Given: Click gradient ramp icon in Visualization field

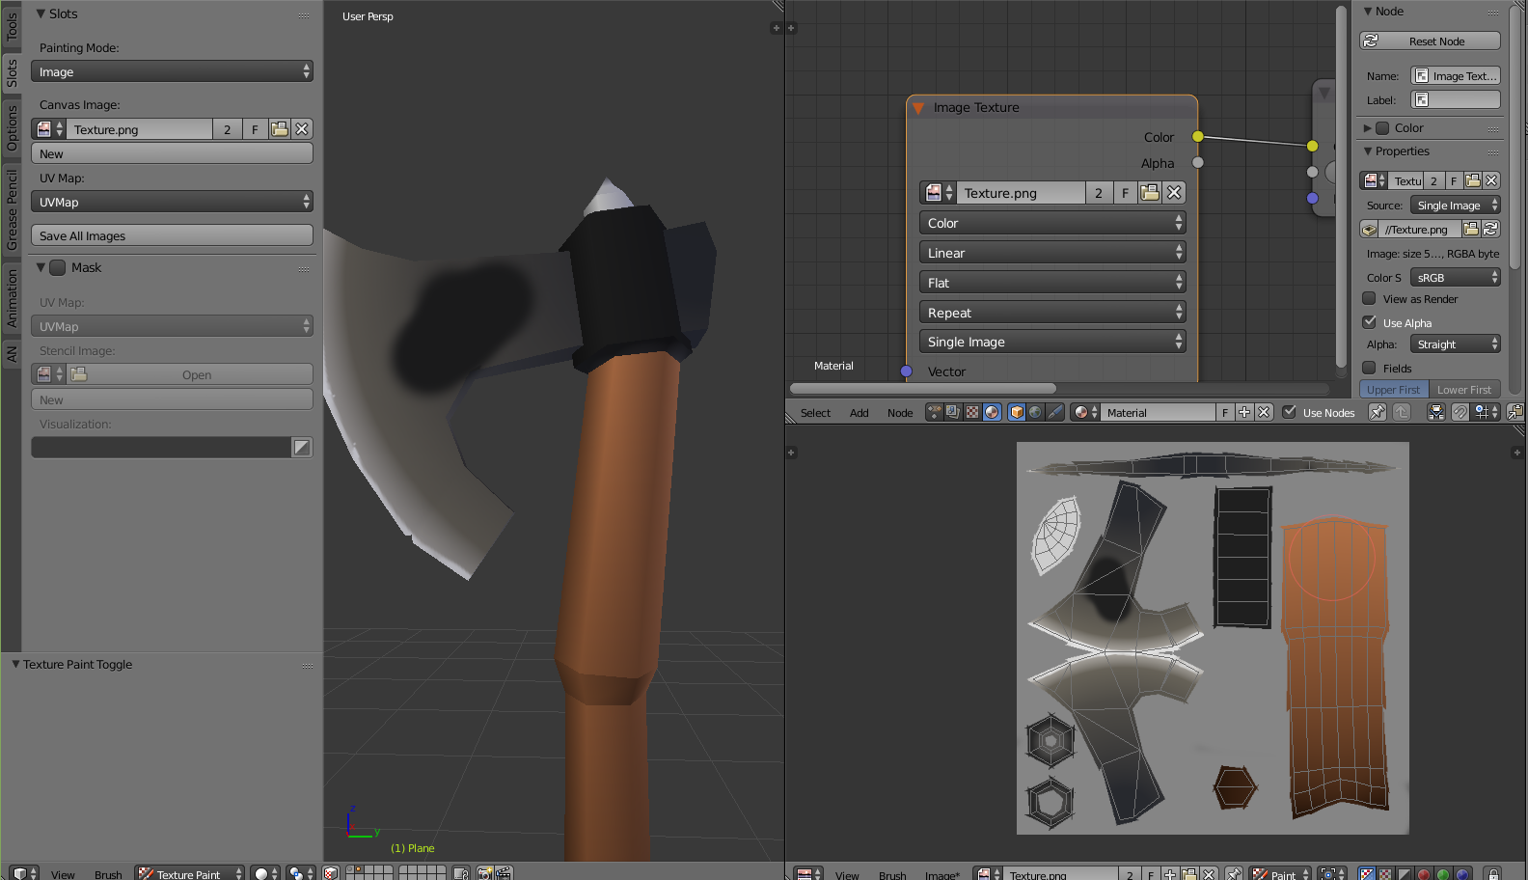Looking at the screenshot, I should (x=302, y=447).
